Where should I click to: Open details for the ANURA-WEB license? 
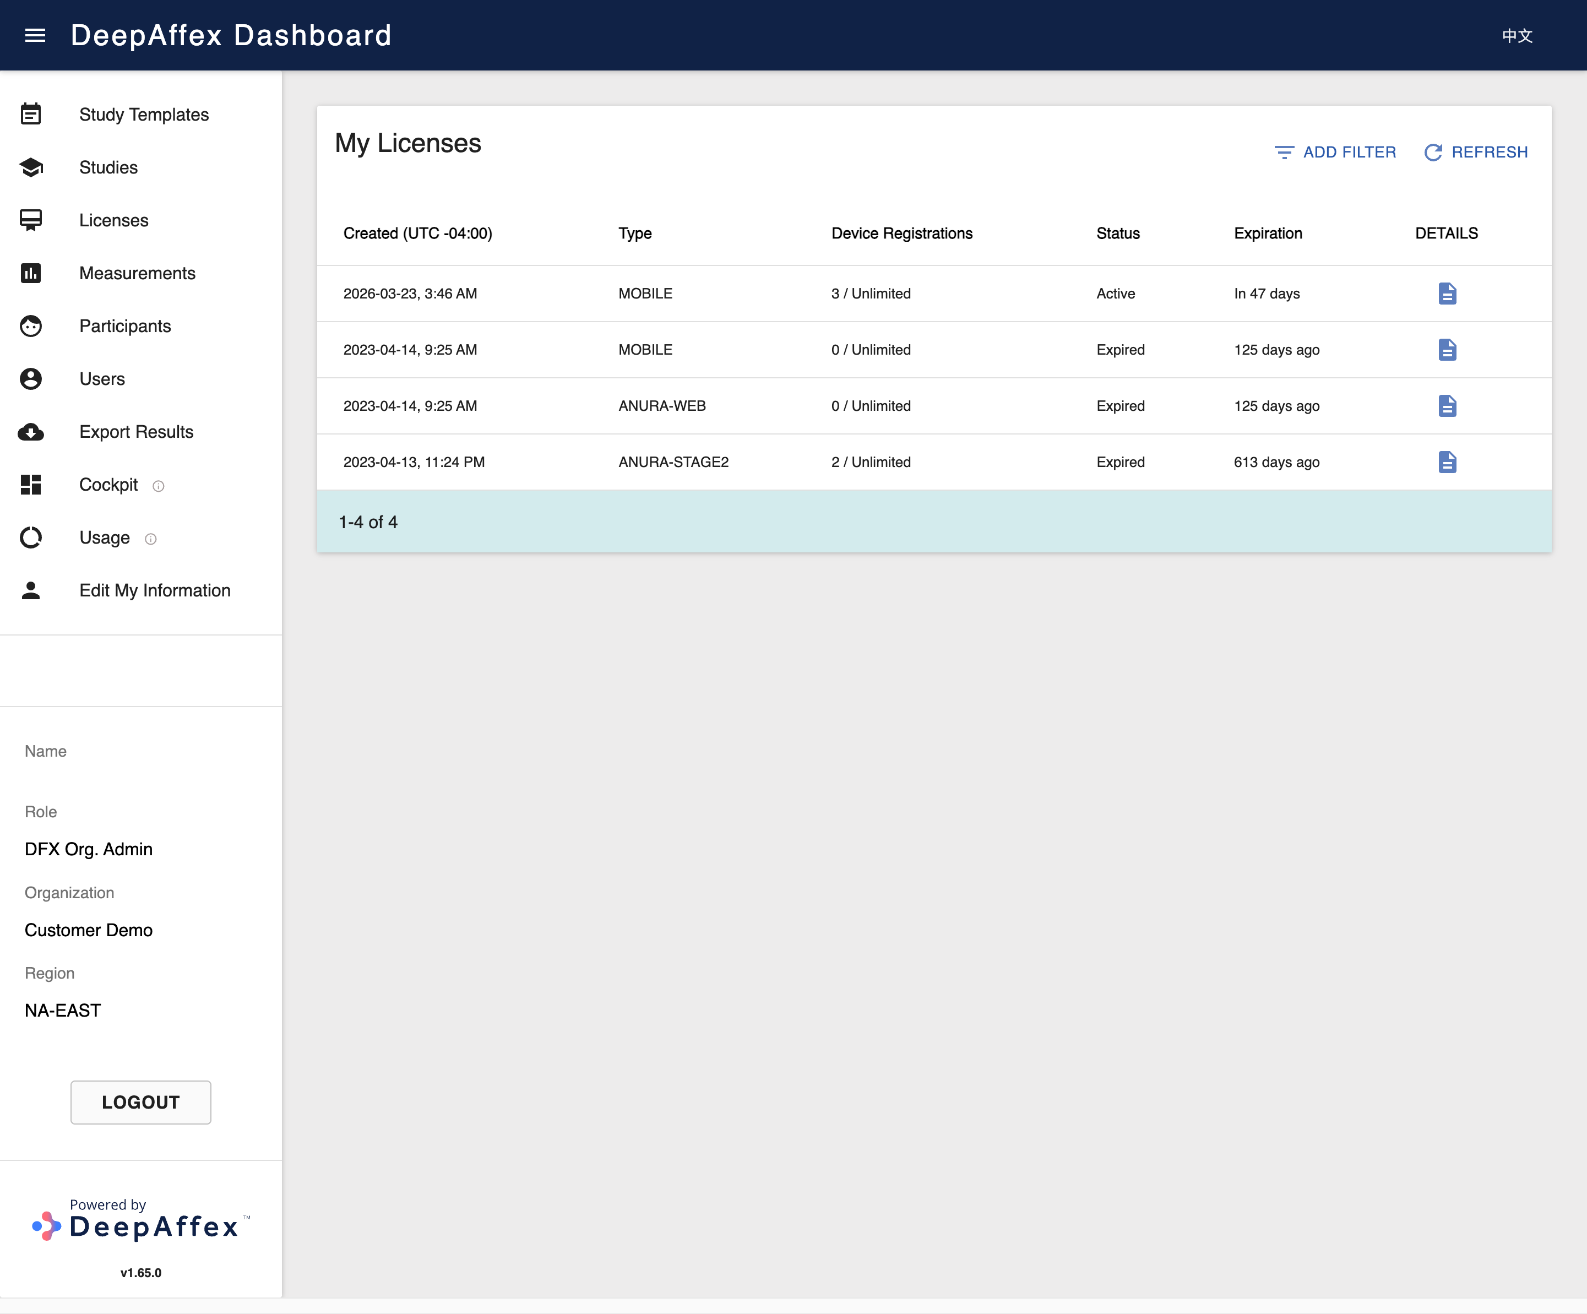click(x=1447, y=406)
